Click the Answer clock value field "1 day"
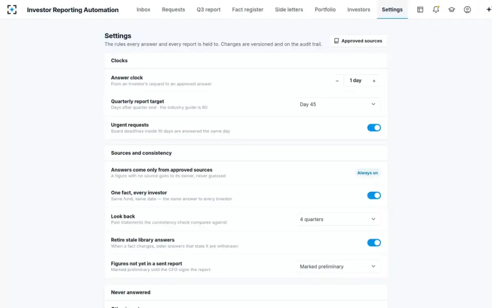492x308 pixels. tap(355, 80)
